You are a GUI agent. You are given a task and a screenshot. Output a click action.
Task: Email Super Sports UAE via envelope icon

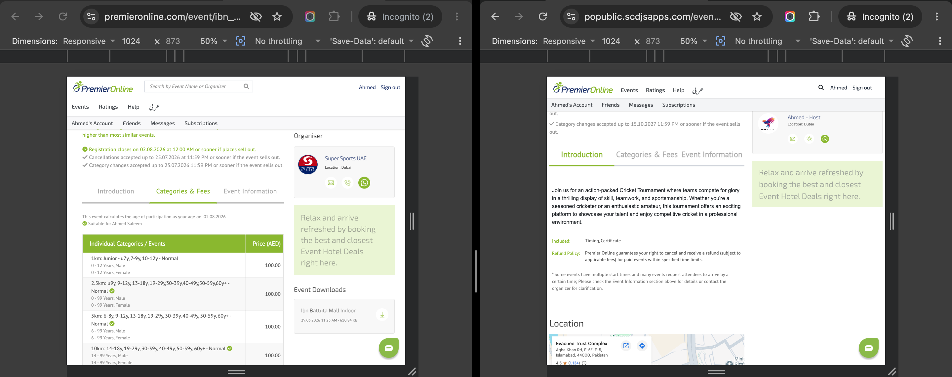pos(331,183)
